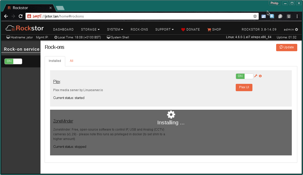Expand the Support menu
The height and width of the screenshot is (175, 303).
pos(165,30)
